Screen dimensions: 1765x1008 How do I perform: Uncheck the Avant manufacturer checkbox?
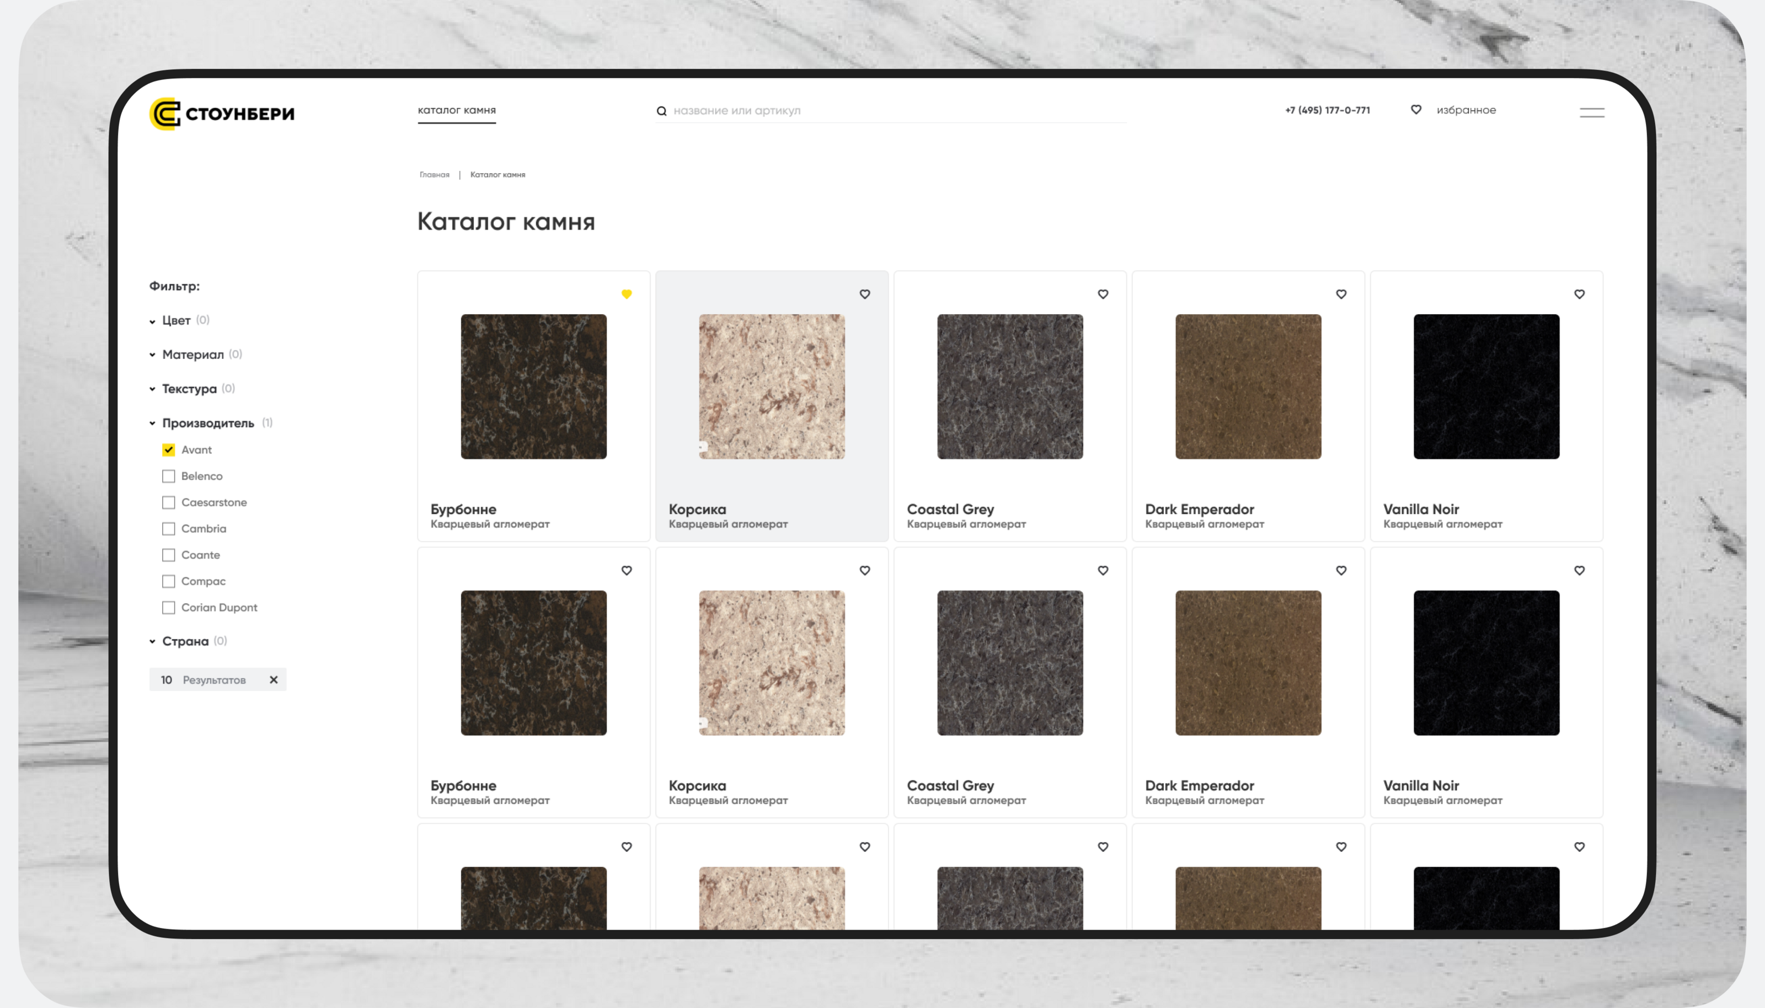point(168,450)
